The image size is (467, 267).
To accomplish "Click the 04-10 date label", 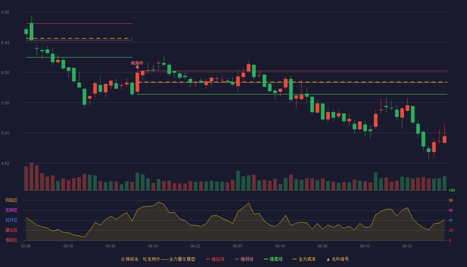I will [x=153, y=246].
